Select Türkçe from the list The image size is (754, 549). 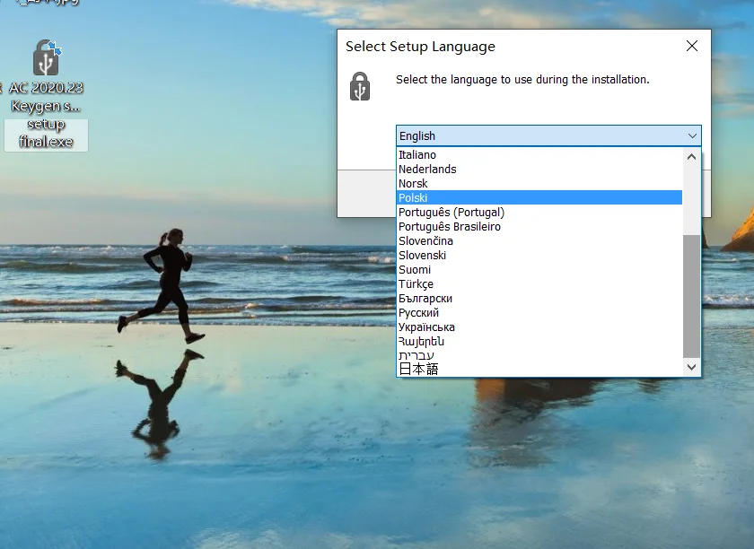tap(539, 284)
